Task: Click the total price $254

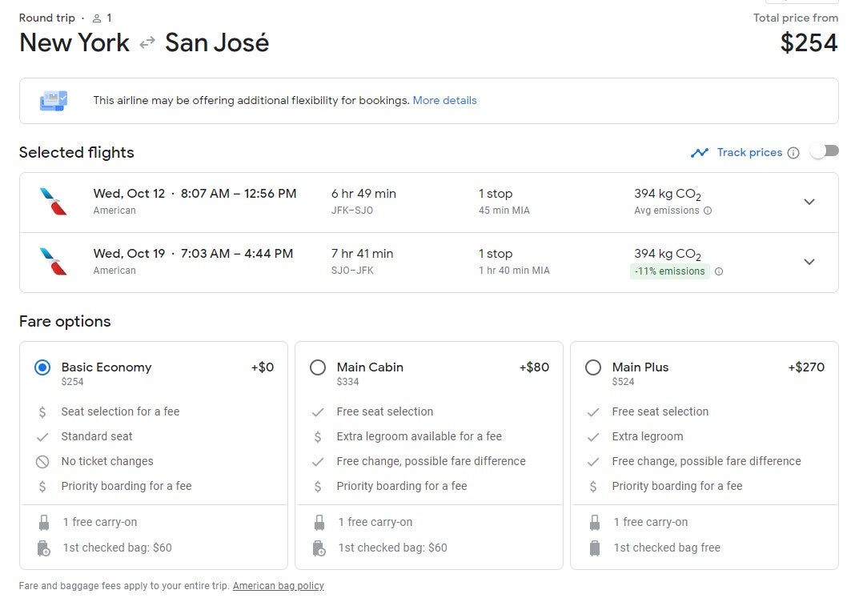Action: tap(809, 43)
